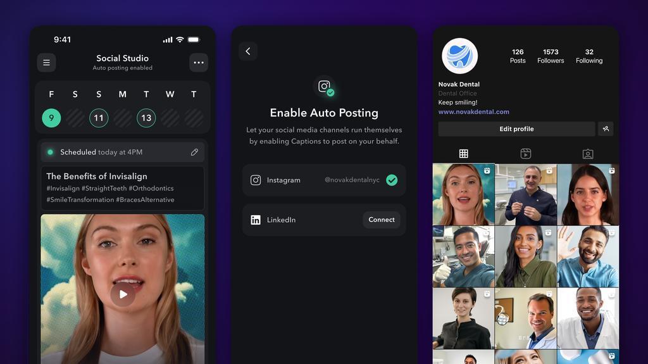
Task: Select day 9 in the calendar strip
Action: click(51, 118)
